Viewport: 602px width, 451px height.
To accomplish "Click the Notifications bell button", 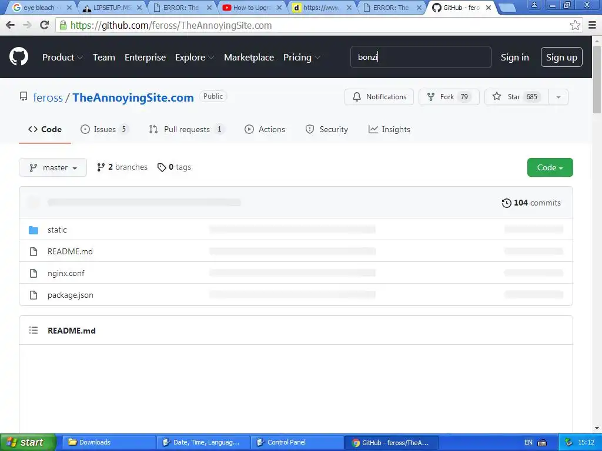I will click(x=379, y=97).
